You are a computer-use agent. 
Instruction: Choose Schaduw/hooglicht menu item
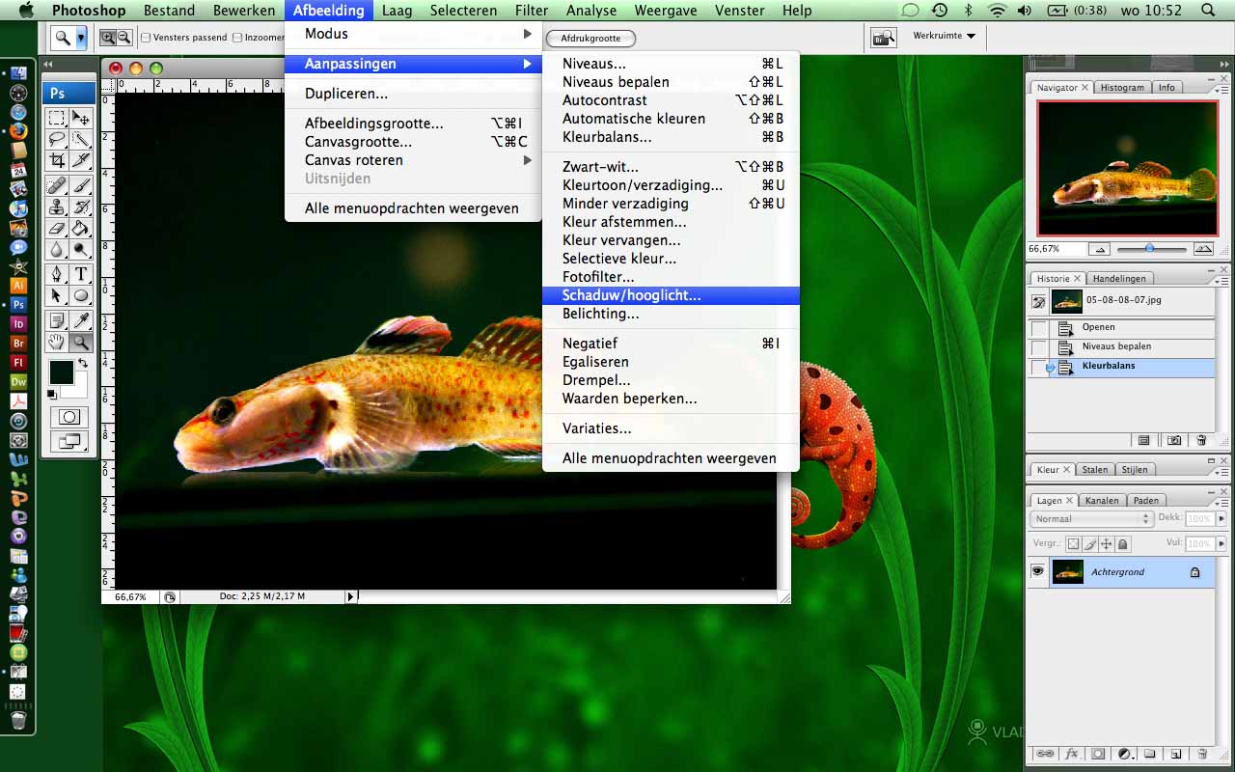click(671, 295)
